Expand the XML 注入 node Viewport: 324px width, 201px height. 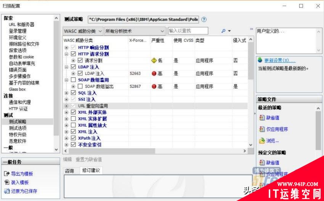(66, 132)
